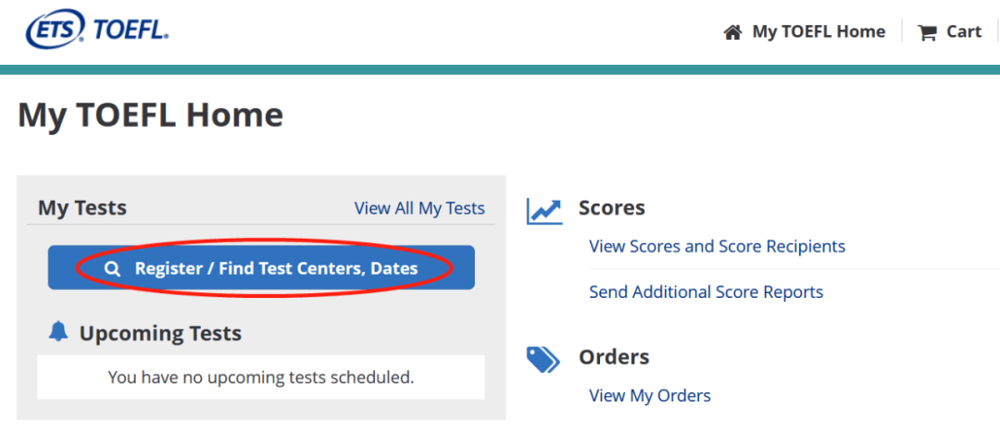Click the My TOEFL Home page heading
Image resolution: width=1000 pixels, height=432 pixels.
point(151,116)
